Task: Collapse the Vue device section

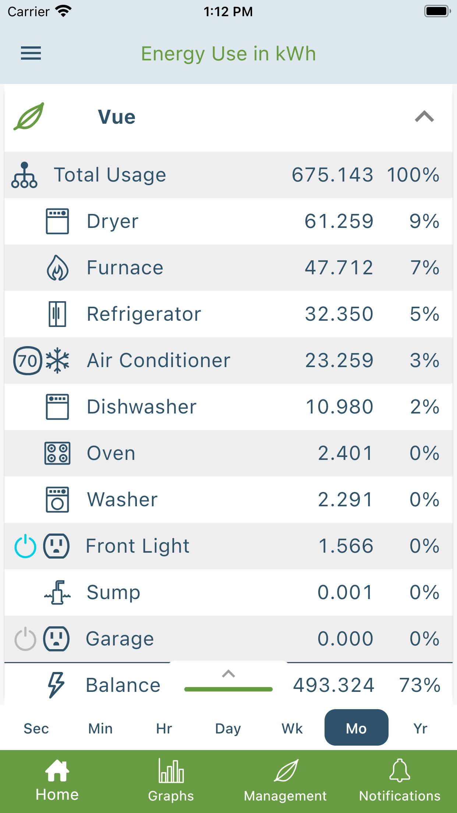Action: click(x=425, y=116)
